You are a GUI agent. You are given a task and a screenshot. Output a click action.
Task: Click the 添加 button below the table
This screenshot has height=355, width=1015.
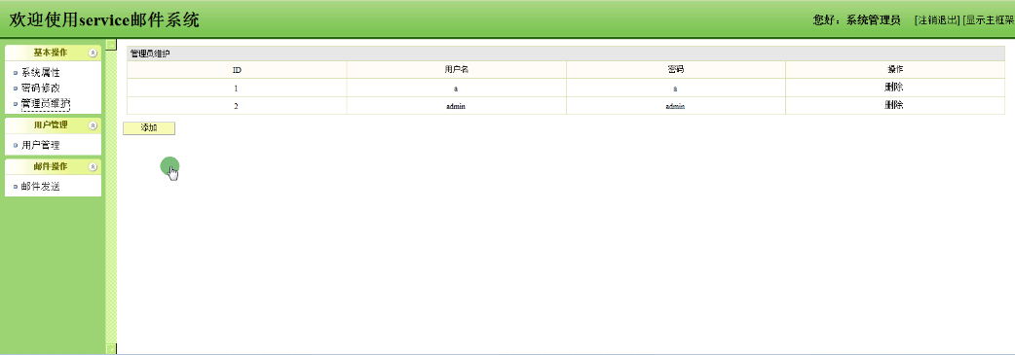(x=149, y=128)
